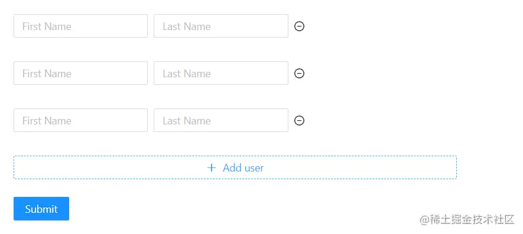
Task: Remove the top user row with minus icon
Action: pos(299,26)
